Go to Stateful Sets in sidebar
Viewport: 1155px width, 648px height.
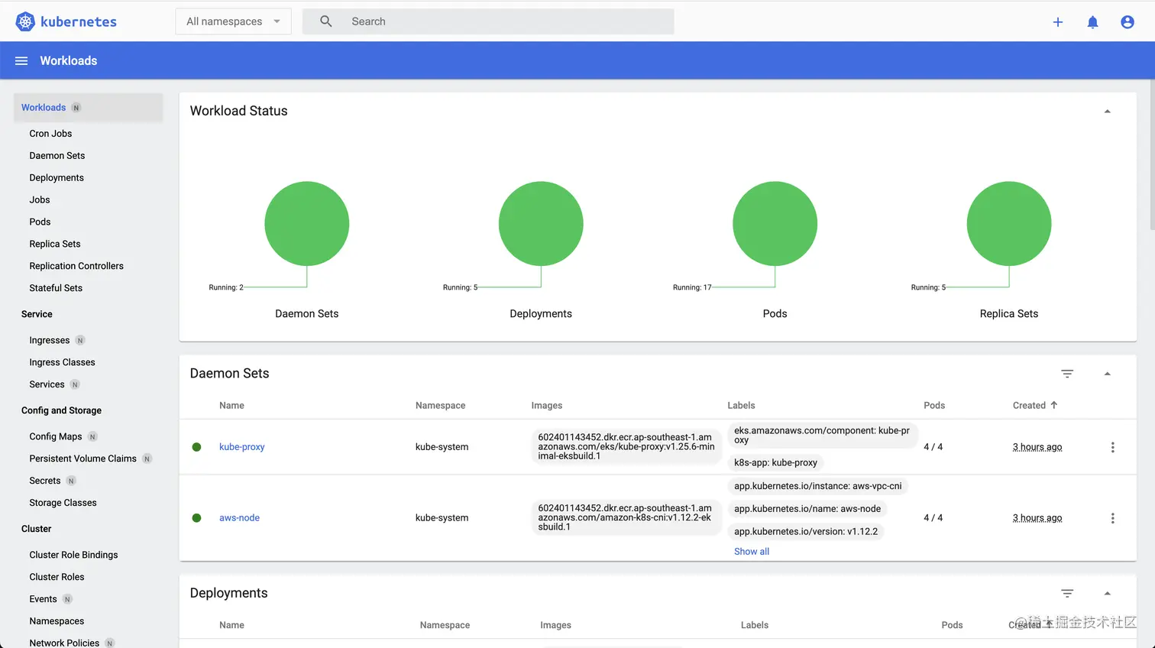[56, 289]
